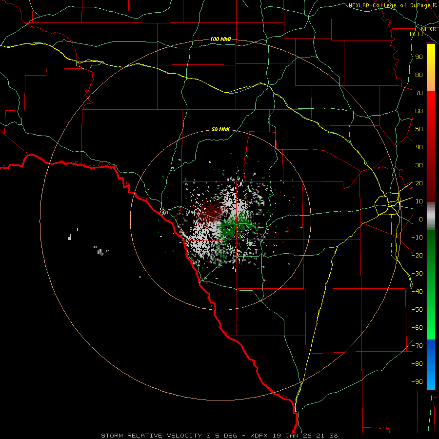Viewport: 439px width, 439px height.
Task: Click the Storm Relative Velocity caption at bottom
Action: point(219,436)
